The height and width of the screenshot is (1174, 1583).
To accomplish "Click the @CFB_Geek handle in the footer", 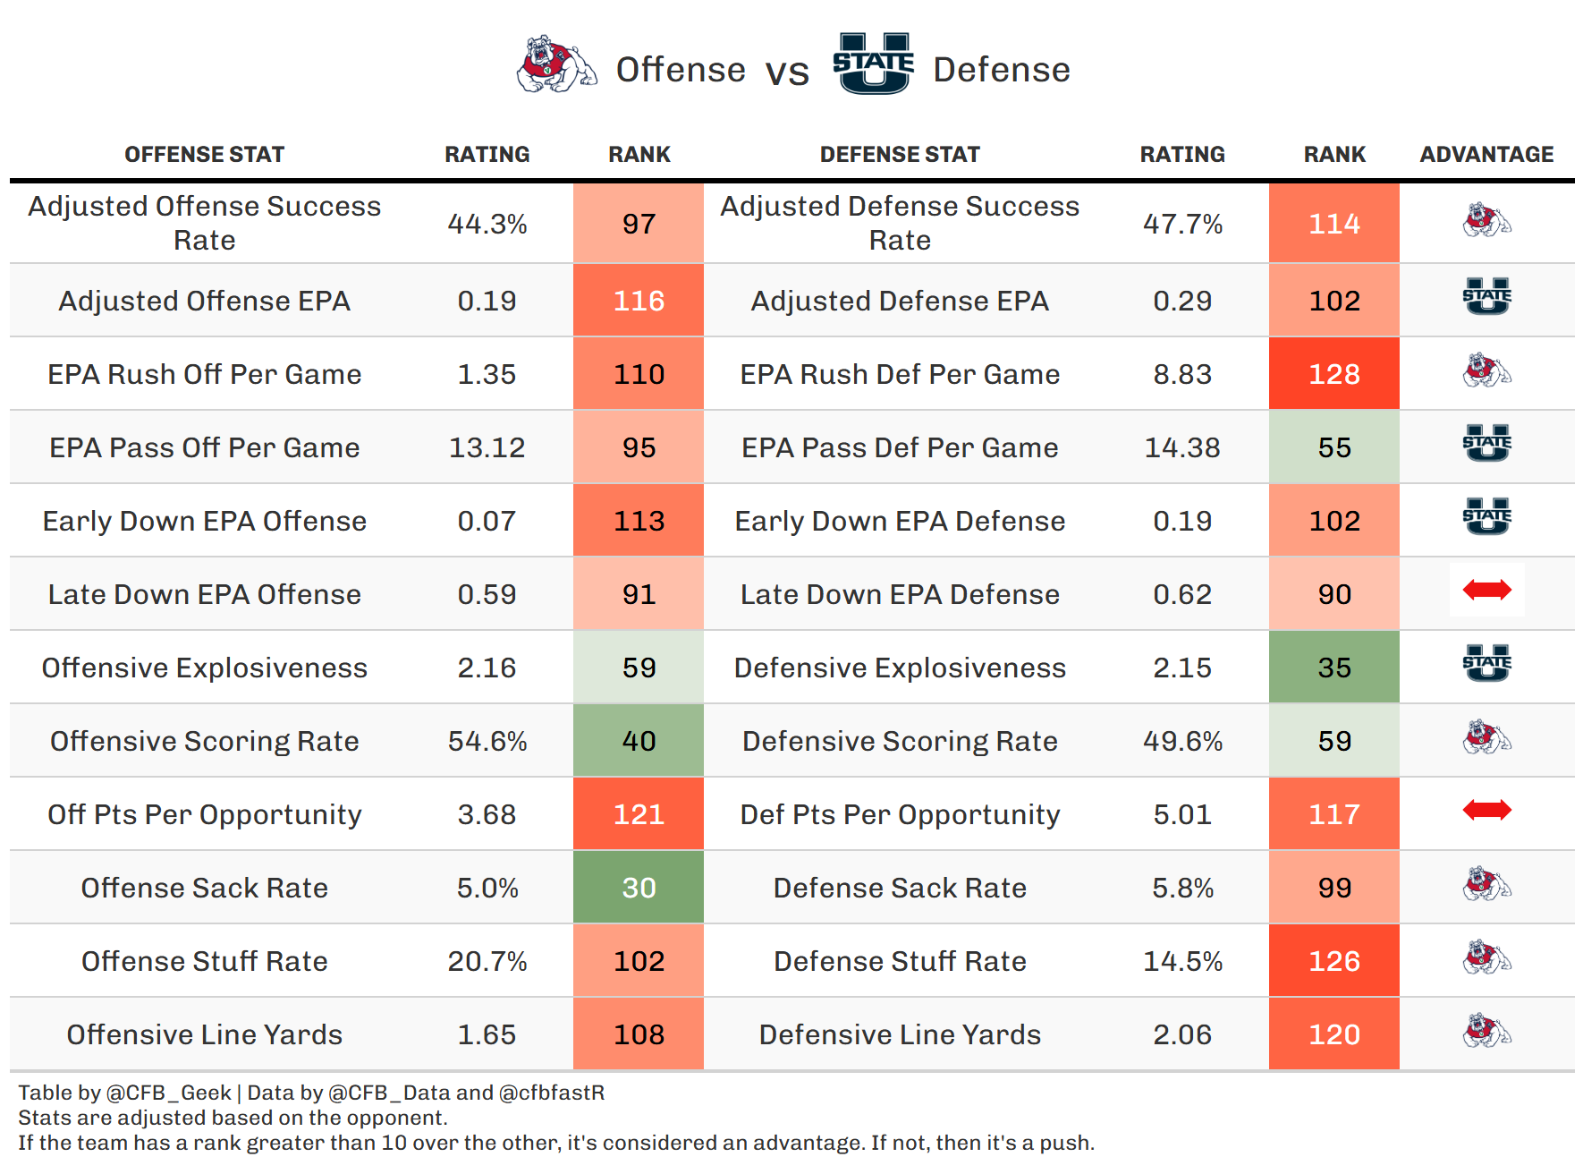I will 168,1093.
